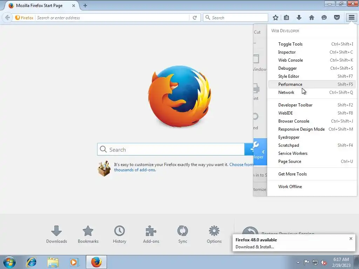This screenshot has height=269, width=359.
Task: Open Add-ons puzzle piece shortcut
Action: click(x=151, y=234)
